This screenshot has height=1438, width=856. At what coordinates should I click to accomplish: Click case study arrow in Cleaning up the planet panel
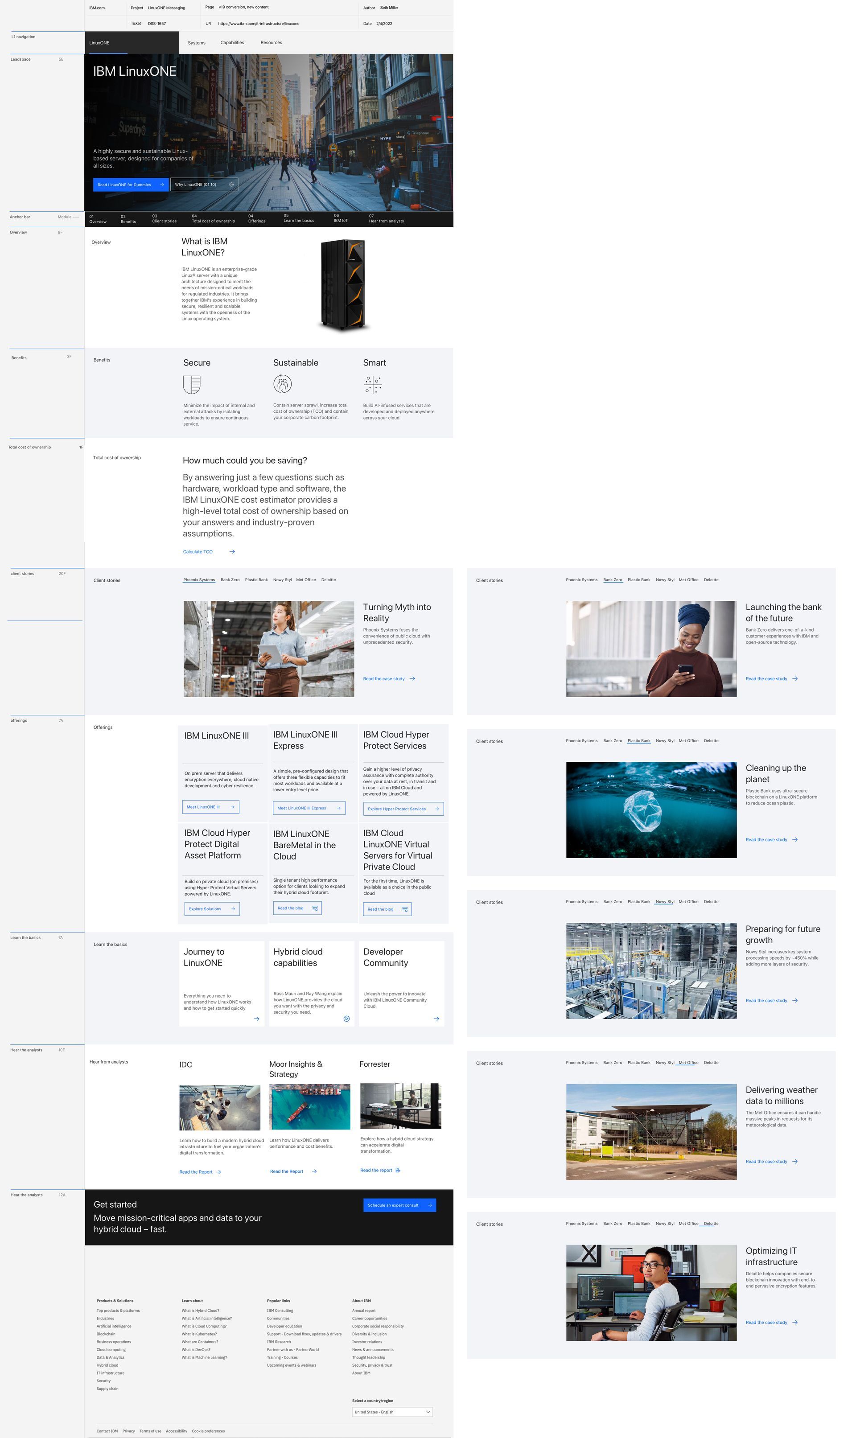795,839
